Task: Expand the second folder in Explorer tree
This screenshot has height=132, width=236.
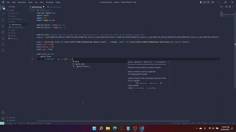Action: (13, 16)
